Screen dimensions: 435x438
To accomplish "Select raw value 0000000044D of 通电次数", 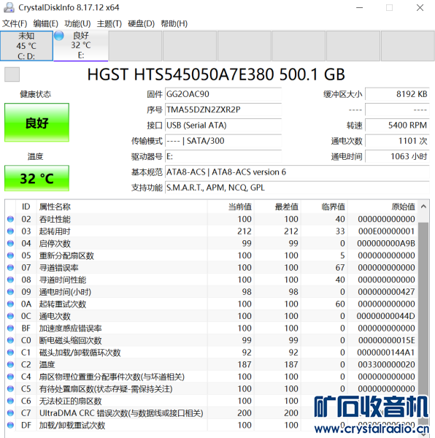I will tap(385, 316).
